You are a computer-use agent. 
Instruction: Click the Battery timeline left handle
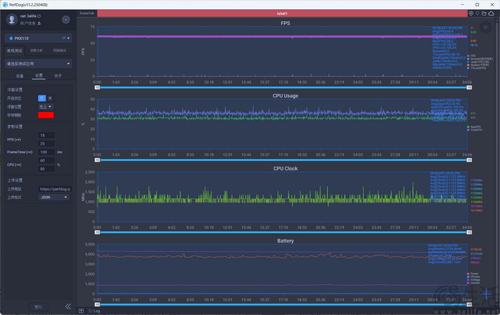coord(97,304)
